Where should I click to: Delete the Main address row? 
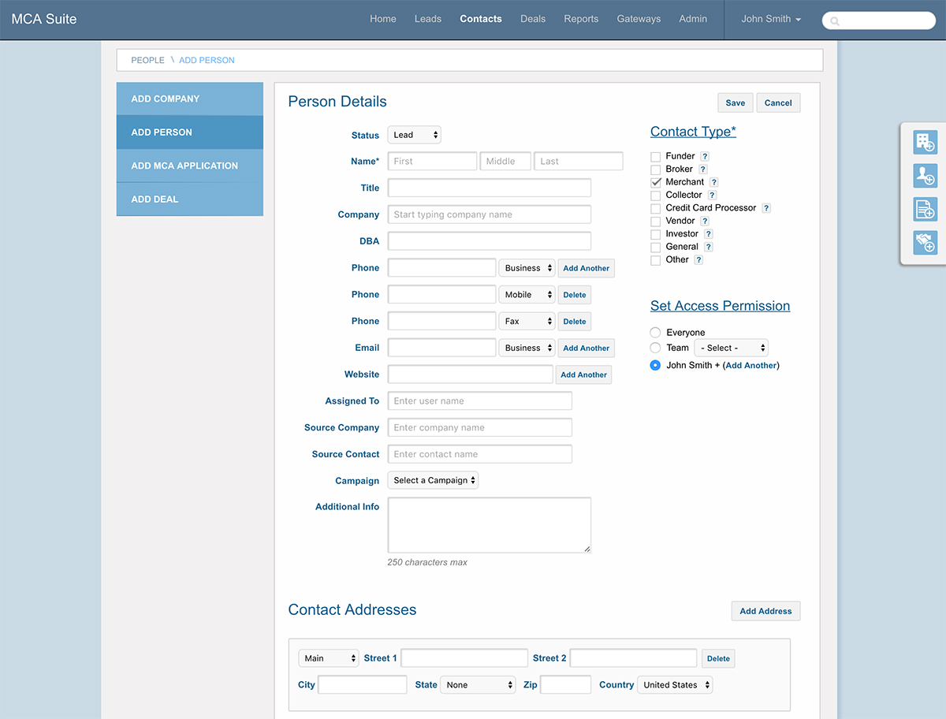pos(718,658)
